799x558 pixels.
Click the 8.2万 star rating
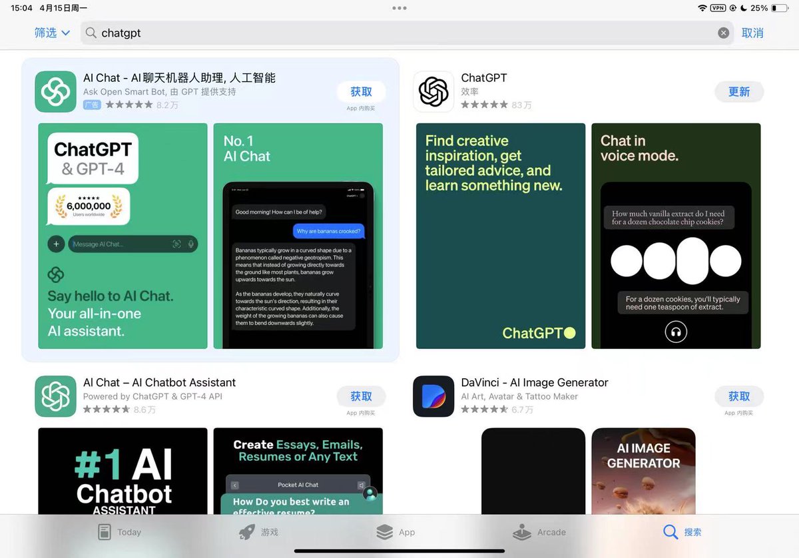click(141, 105)
